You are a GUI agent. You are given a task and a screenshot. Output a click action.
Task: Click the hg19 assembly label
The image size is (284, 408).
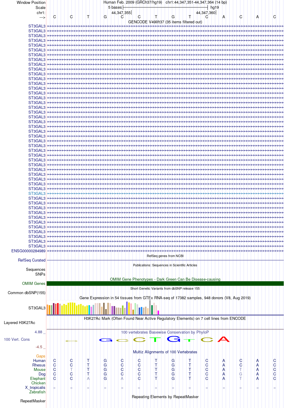pyautogui.click(x=215, y=7)
